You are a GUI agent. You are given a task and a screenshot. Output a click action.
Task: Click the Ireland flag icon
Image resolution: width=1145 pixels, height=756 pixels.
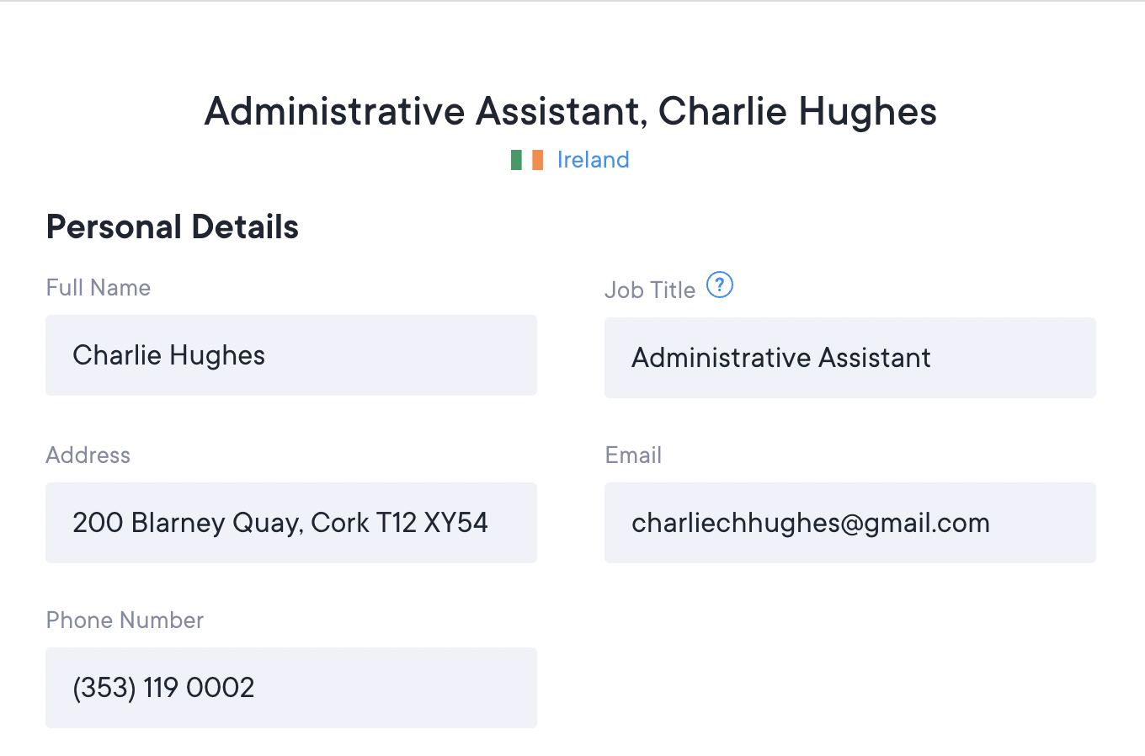[x=527, y=160]
